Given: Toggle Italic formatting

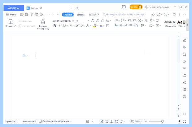Looking at the screenshot, I should tap(59, 26).
